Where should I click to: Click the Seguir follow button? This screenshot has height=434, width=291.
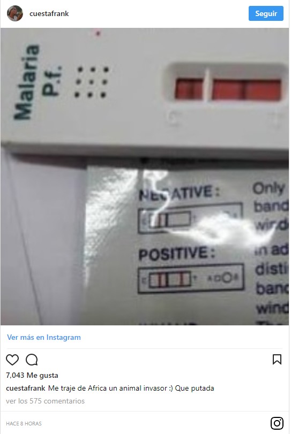[266, 13]
